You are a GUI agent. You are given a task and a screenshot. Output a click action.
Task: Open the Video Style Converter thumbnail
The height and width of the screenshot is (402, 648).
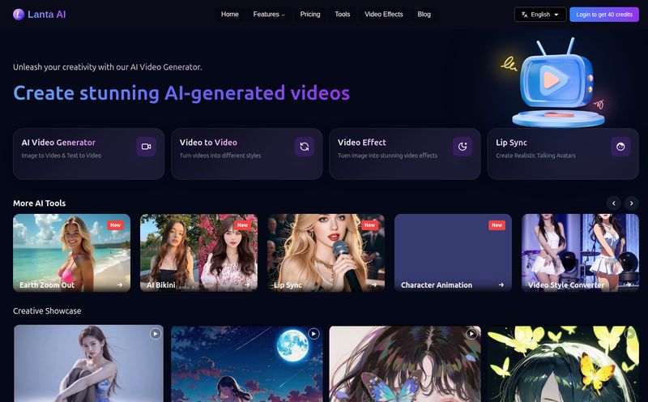point(580,253)
